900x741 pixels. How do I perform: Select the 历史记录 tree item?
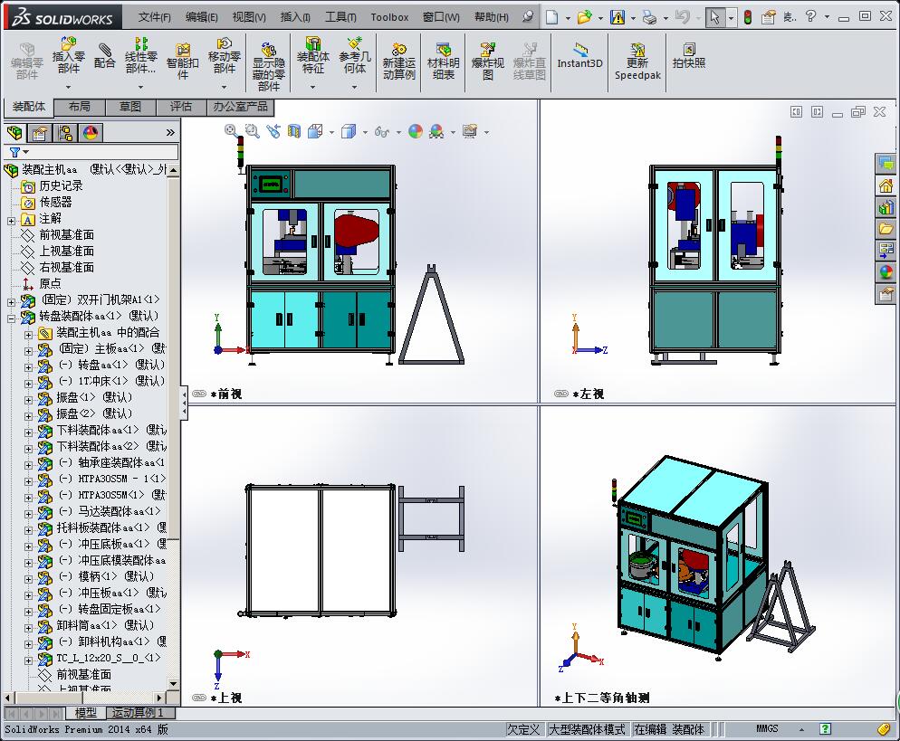(x=61, y=185)
